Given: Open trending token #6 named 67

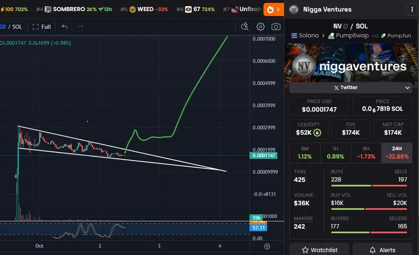Looking at the screenshot, I should pos(195,9).
